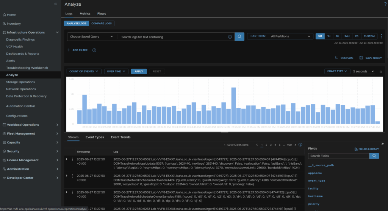Select the 6H time range
The image size is (388, 211).
[337, 36]
